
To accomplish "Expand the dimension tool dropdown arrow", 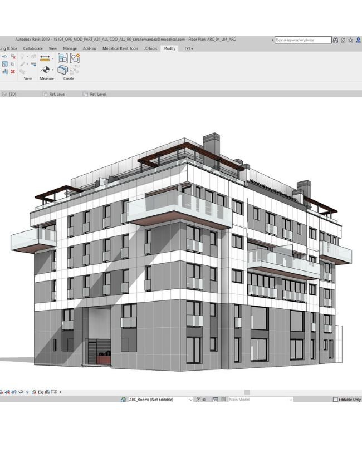I will [53, 70].
